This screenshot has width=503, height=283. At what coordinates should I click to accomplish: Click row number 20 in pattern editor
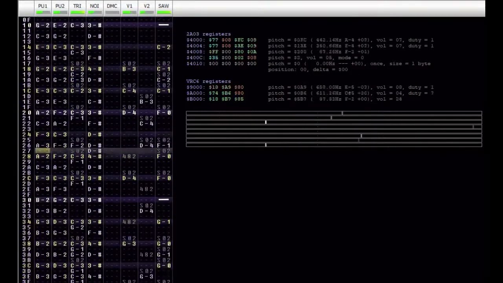(27, 113)
